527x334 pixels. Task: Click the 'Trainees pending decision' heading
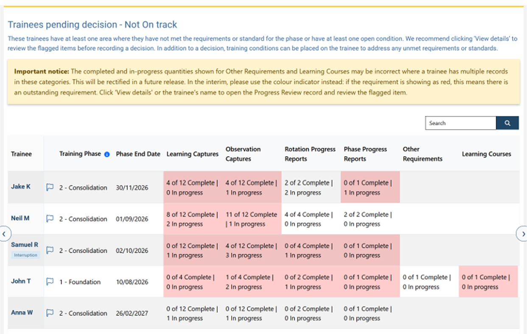[x=93, y=25]
